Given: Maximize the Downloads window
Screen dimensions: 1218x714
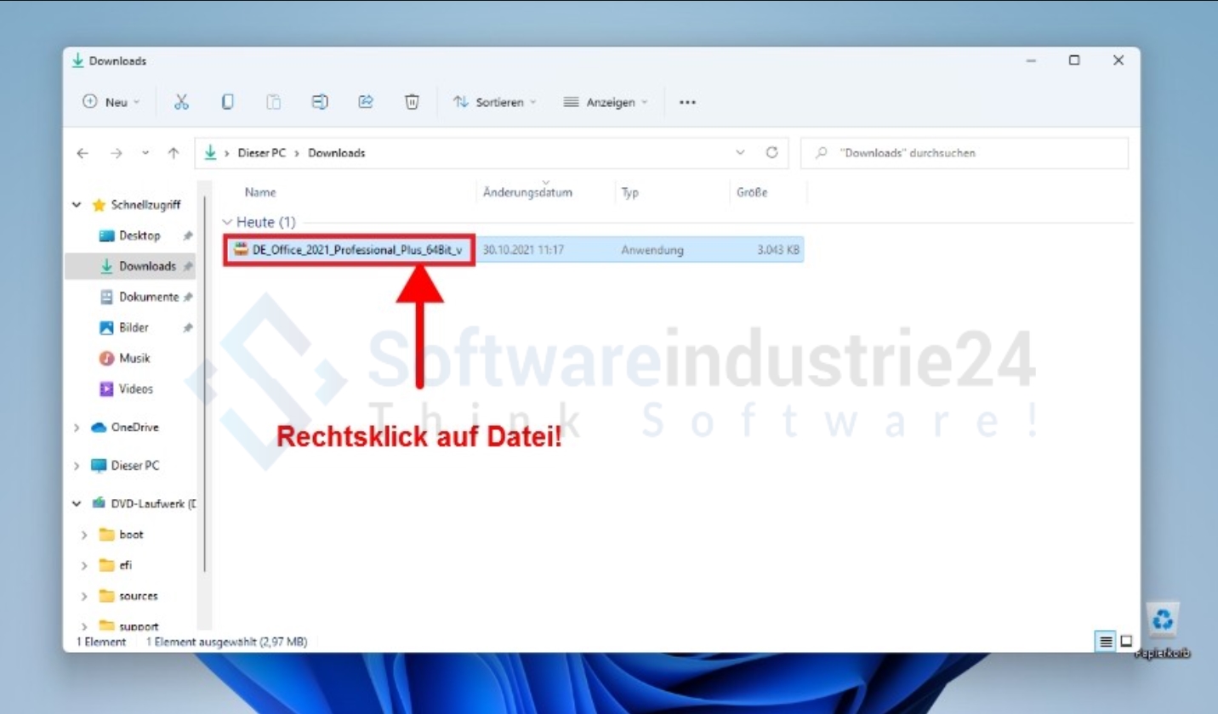Looking at the screenshot, I should tap(1074, 60).
